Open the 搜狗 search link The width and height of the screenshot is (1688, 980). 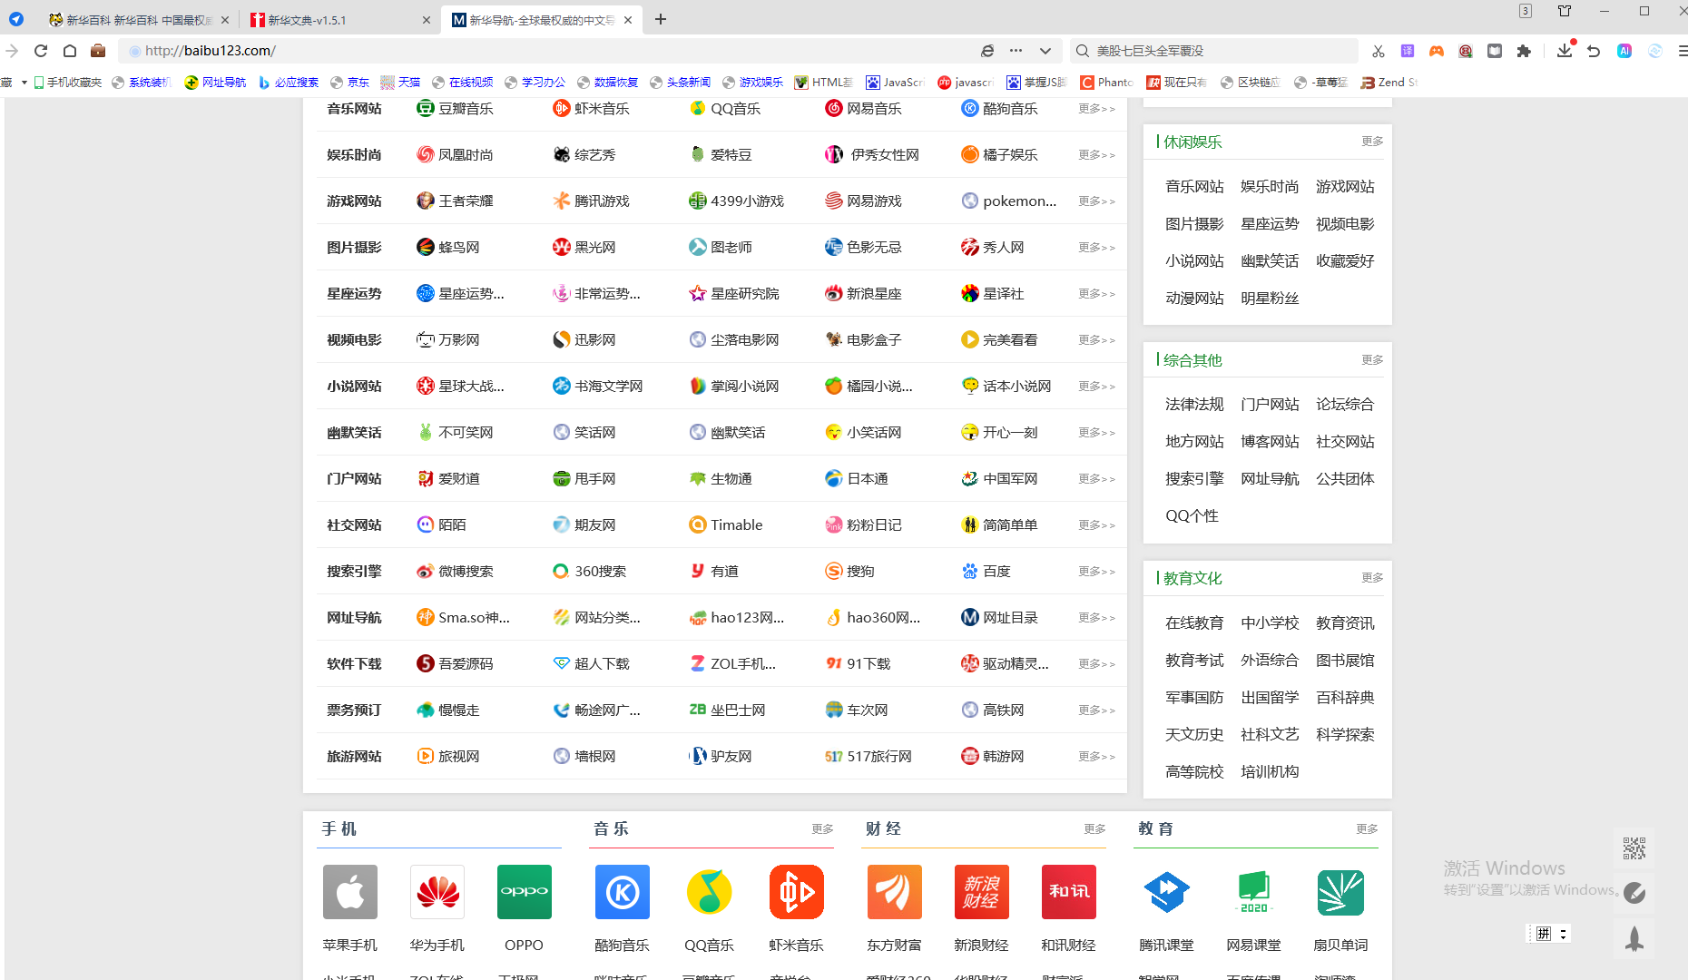tap(849, 572)
